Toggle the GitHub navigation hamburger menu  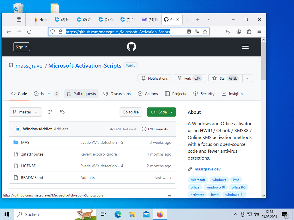[x=245, y=46]
